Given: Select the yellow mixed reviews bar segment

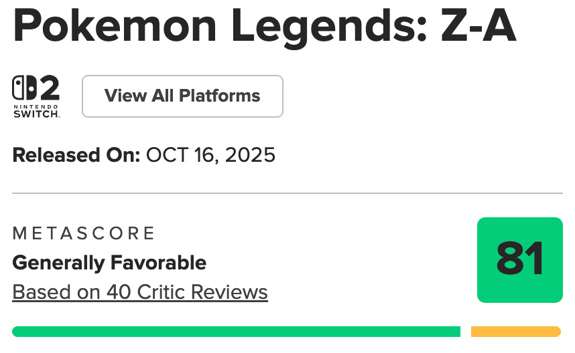Looking at the screenshot, I should point(515,332).
